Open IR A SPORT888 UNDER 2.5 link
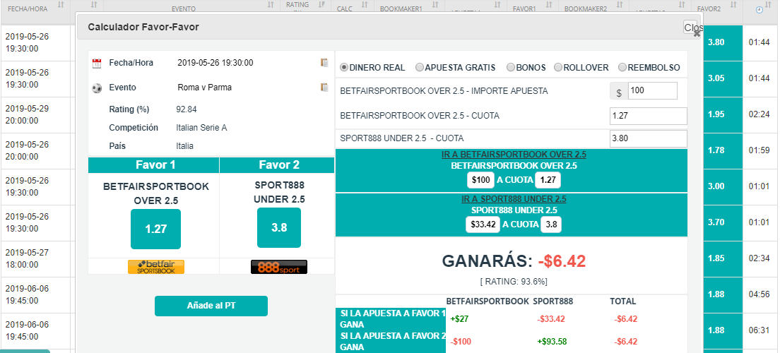The height and width of the screenshot is (353, 780). (514, 199)
